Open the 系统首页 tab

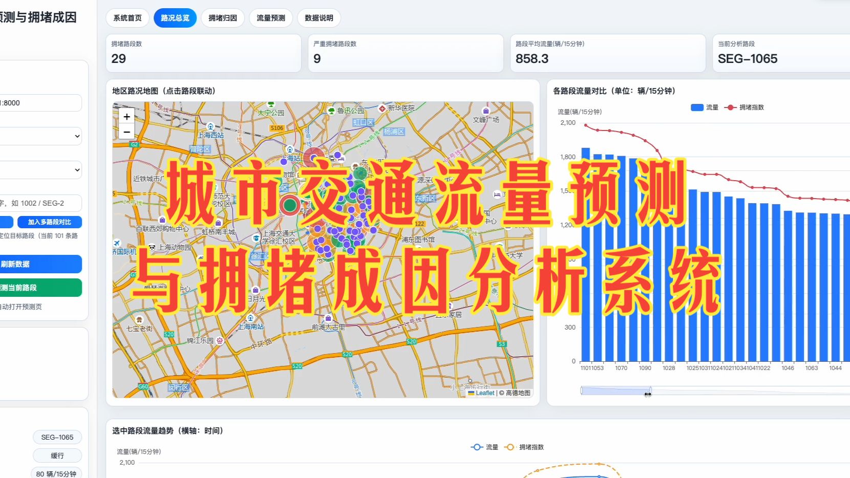(128, 18)
